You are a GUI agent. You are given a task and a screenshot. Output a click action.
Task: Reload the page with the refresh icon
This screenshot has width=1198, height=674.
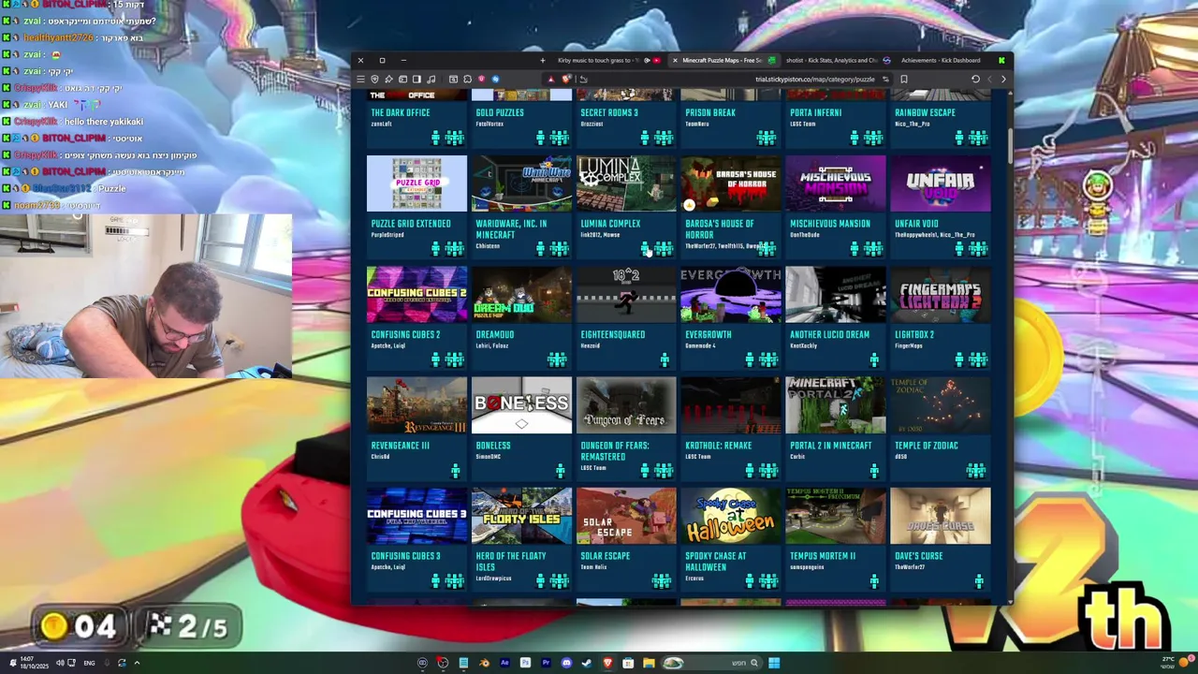pyautogui.click(x=975, y=79)
